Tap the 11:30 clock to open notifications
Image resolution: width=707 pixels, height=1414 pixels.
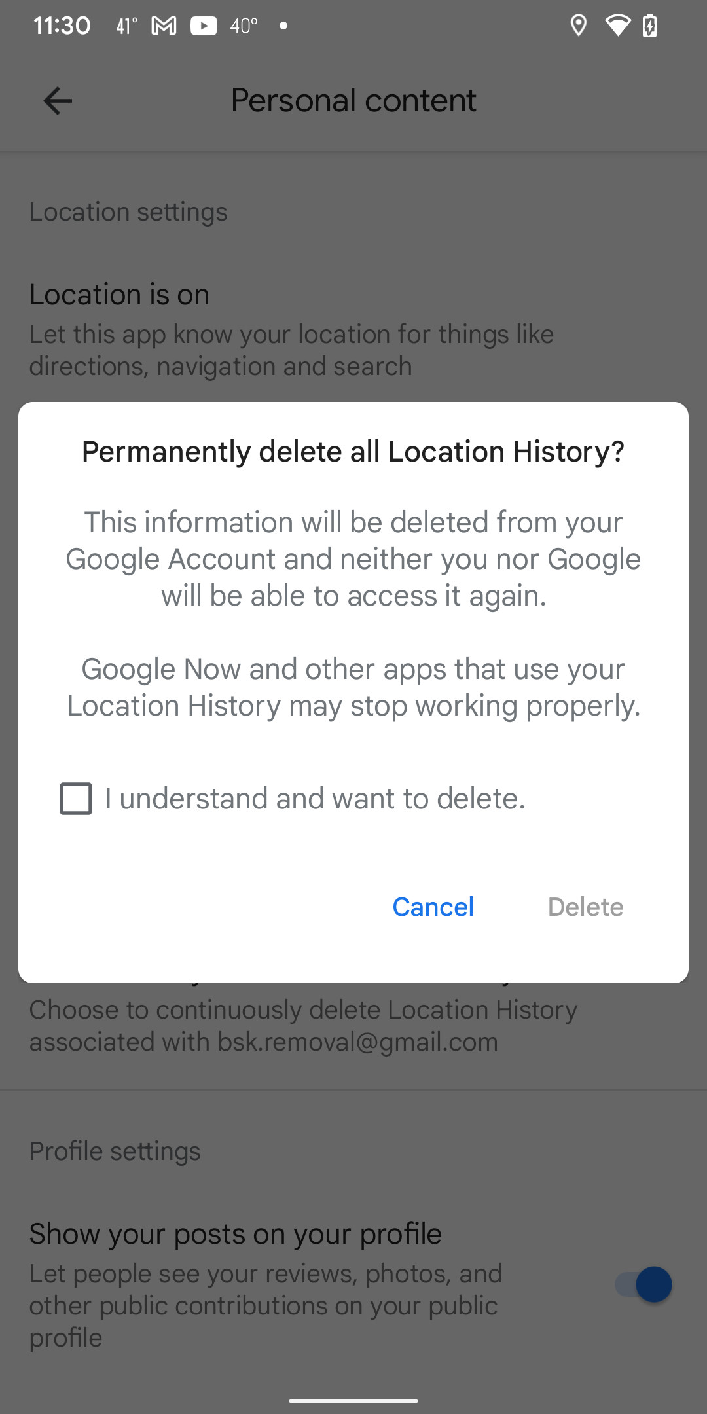62,25
